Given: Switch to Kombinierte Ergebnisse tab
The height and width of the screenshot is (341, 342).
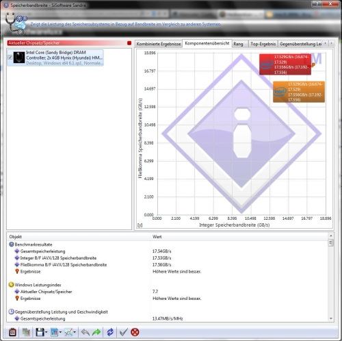Looking at the screenshot, I should pos(159,44).
